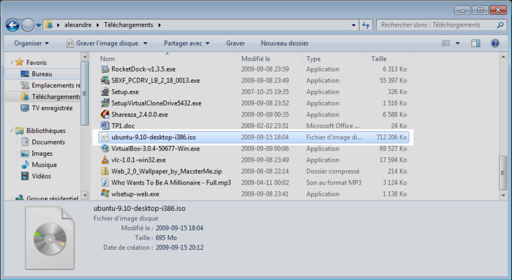This screenshot has width=512, height=280.
Task: Open the recent locations dropdown arrow
Action: tap(39, 25)
